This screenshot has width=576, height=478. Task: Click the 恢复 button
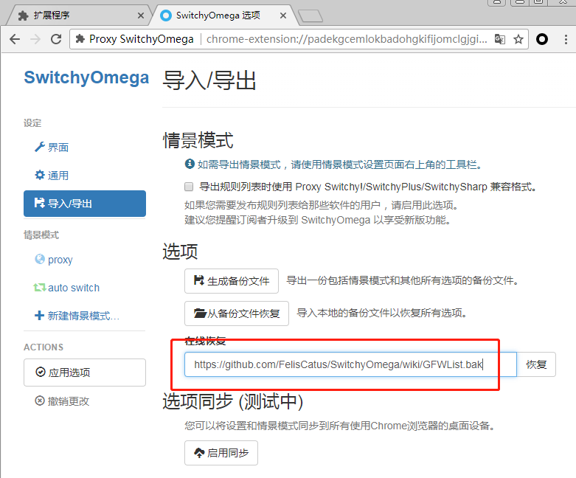536,364
